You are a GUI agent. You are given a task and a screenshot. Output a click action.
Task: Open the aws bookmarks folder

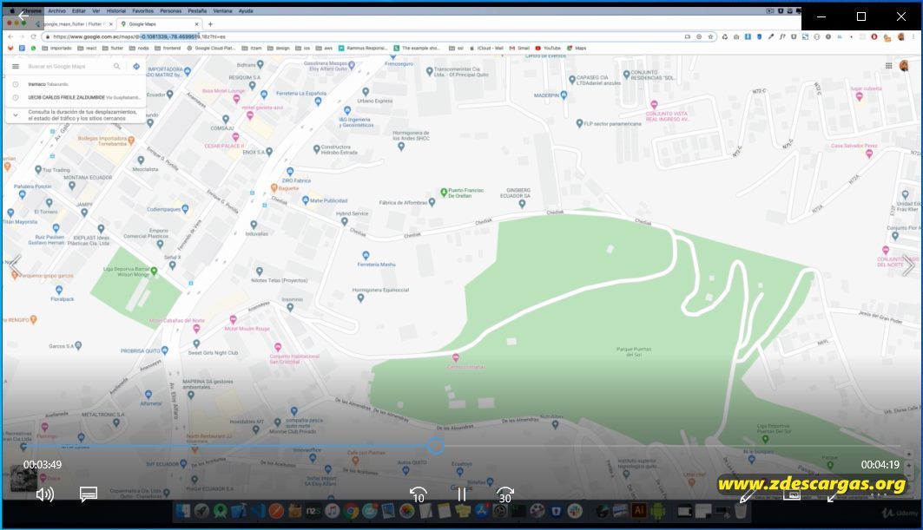point(325,49)
